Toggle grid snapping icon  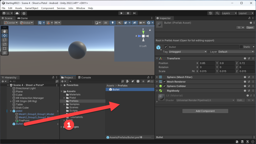(48, 23)
